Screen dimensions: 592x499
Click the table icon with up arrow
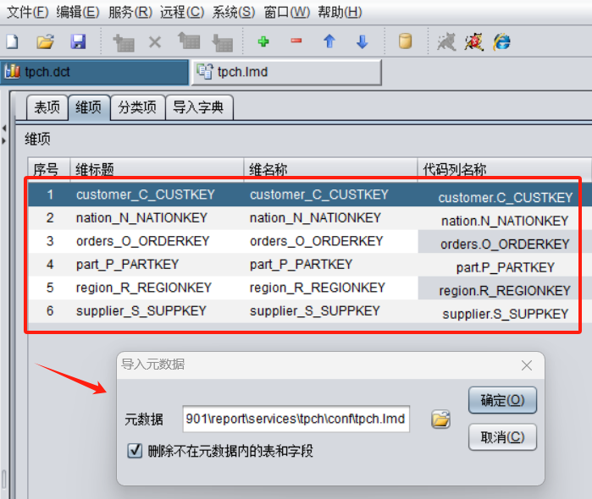pyautogui.click(x=189, y=41)
